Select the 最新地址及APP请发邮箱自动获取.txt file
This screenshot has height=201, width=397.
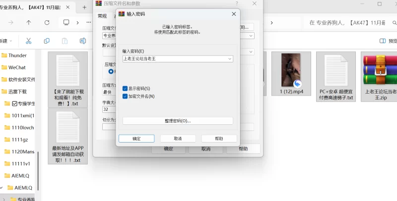point(68,136)
